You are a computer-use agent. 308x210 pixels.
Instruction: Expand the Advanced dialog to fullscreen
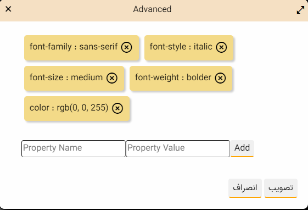point(300,10)
